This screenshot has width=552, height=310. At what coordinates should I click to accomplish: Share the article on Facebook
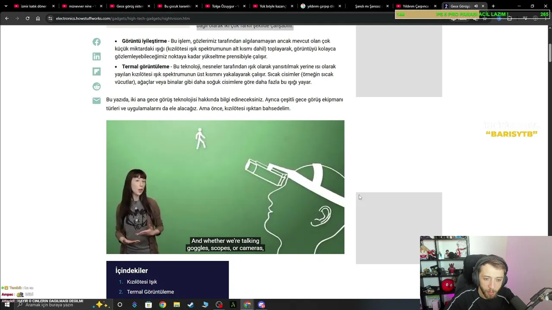(97, 42)
